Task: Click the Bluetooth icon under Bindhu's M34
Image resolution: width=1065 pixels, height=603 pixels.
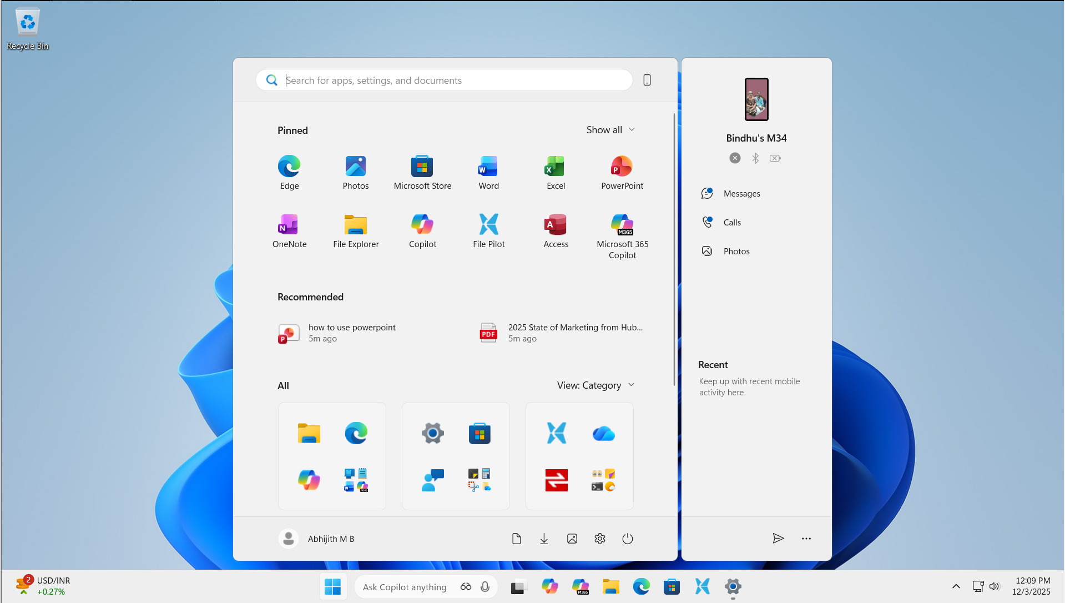Action: [755, 158]
